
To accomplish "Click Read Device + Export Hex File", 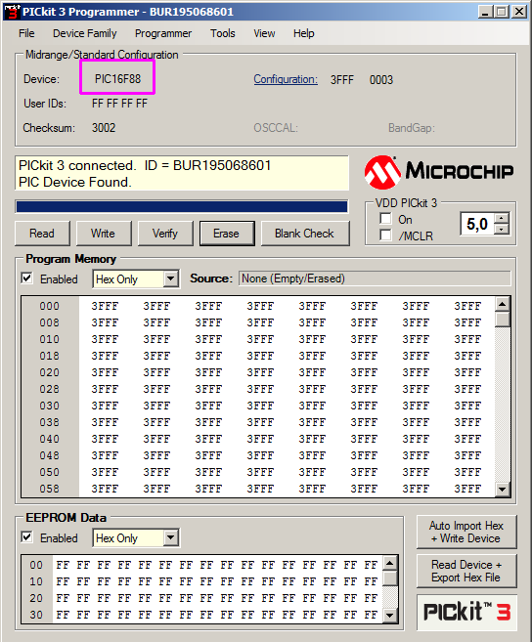I will (x=466, y=572).
